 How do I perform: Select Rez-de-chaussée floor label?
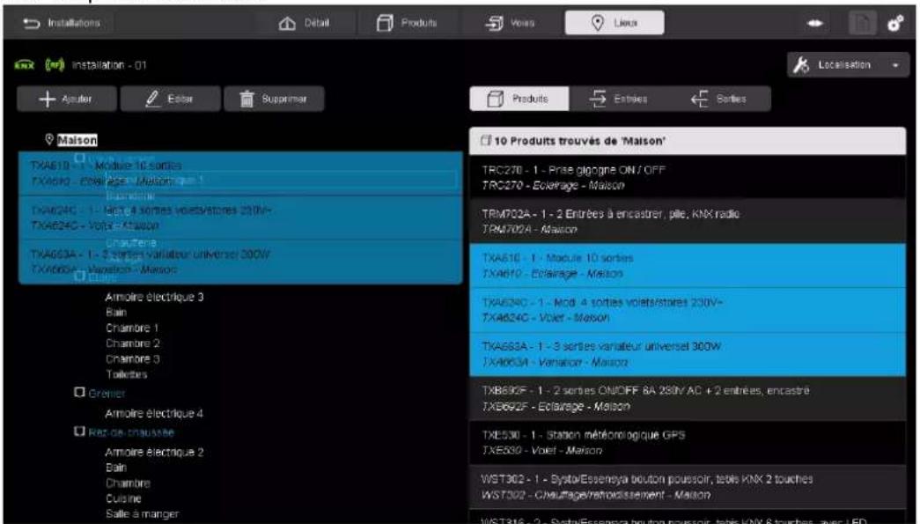click(131, 432)
